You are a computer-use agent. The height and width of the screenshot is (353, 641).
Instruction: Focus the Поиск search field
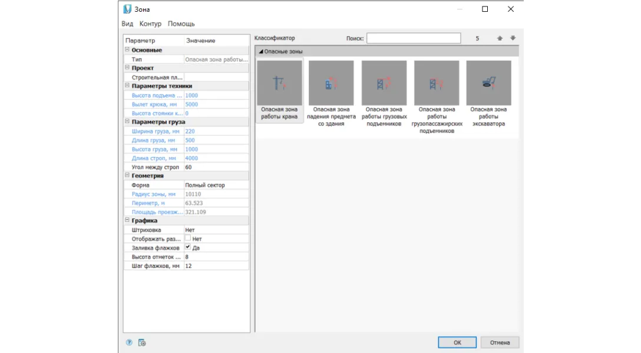[x=414, y=38]
